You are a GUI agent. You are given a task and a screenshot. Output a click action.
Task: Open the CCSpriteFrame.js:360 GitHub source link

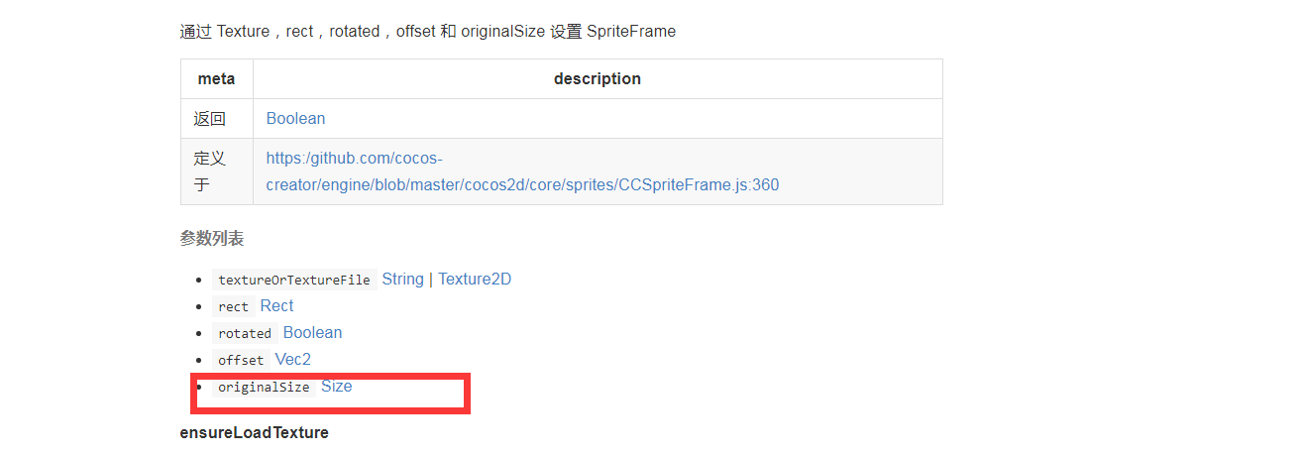[x=522, y=184]
